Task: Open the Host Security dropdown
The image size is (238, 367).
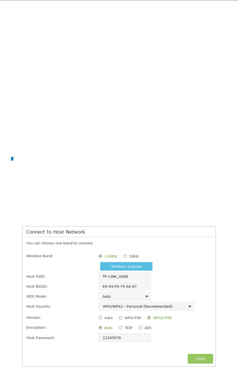Action: [146, 306]
